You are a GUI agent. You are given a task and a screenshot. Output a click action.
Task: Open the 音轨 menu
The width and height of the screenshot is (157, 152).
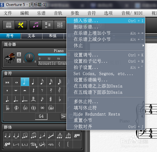click(58, 13)
